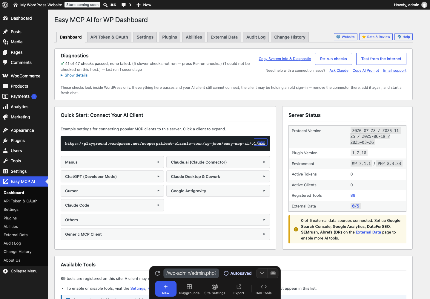Open Comments via its sidebar bubble icon

[5, 62]
